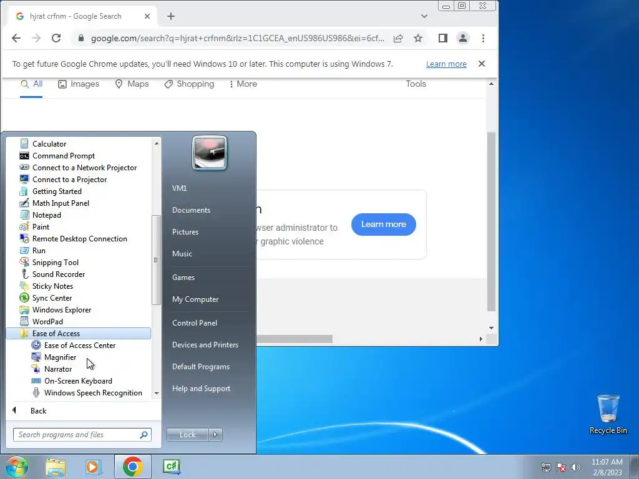
Task: Bookmark this page with the star
Action: tap(417, 38)
